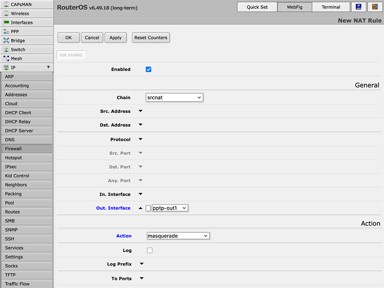Collapse the Out. Interface row arrow
The height and width of the screenshot is (288, 384).
140,208
